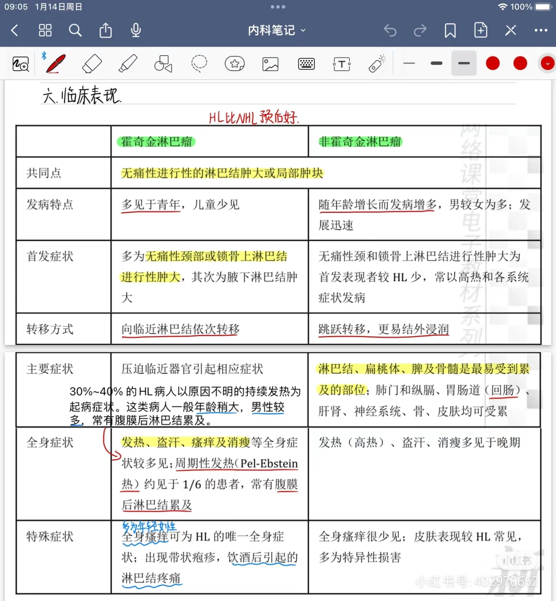Tap the text 压迫临近器官引起相应症状
This screenshot has width=556, height=601.
[x=192, y=369]
